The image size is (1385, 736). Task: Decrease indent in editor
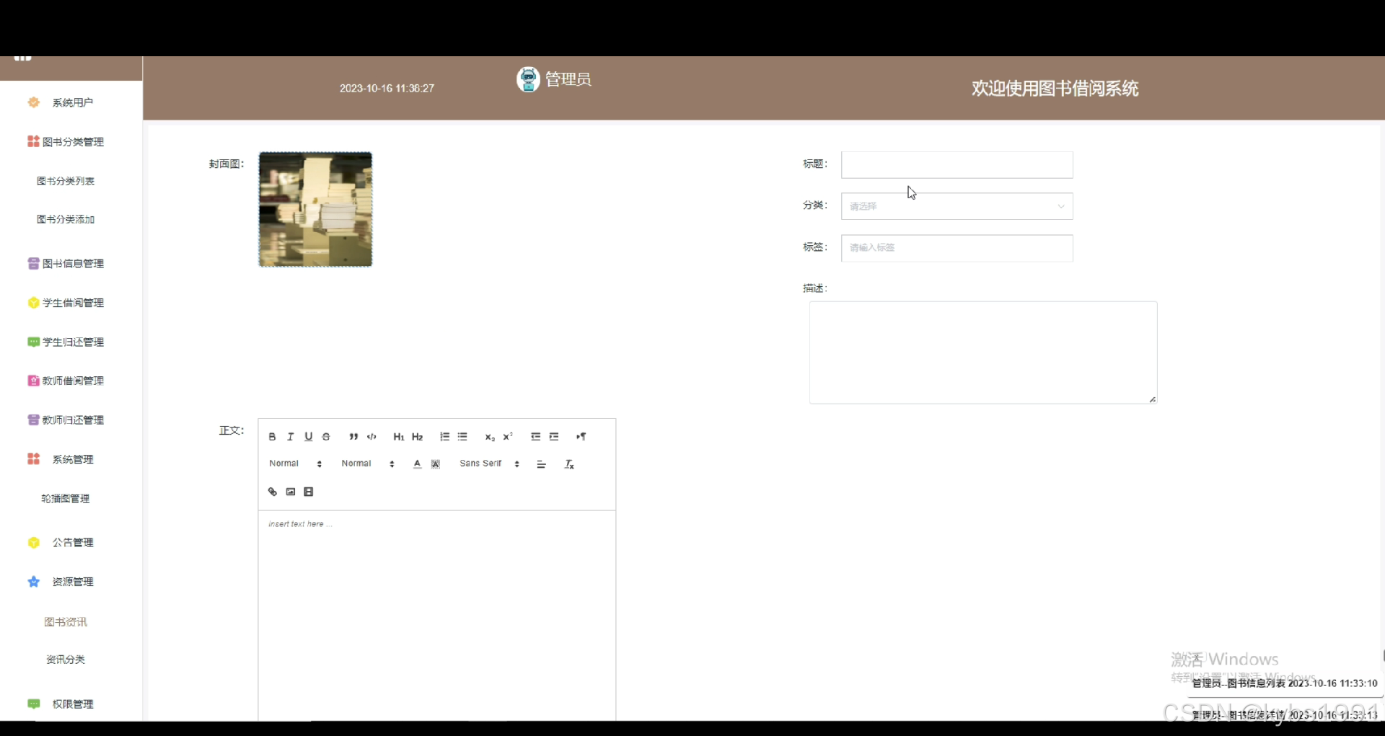(535, 437)
